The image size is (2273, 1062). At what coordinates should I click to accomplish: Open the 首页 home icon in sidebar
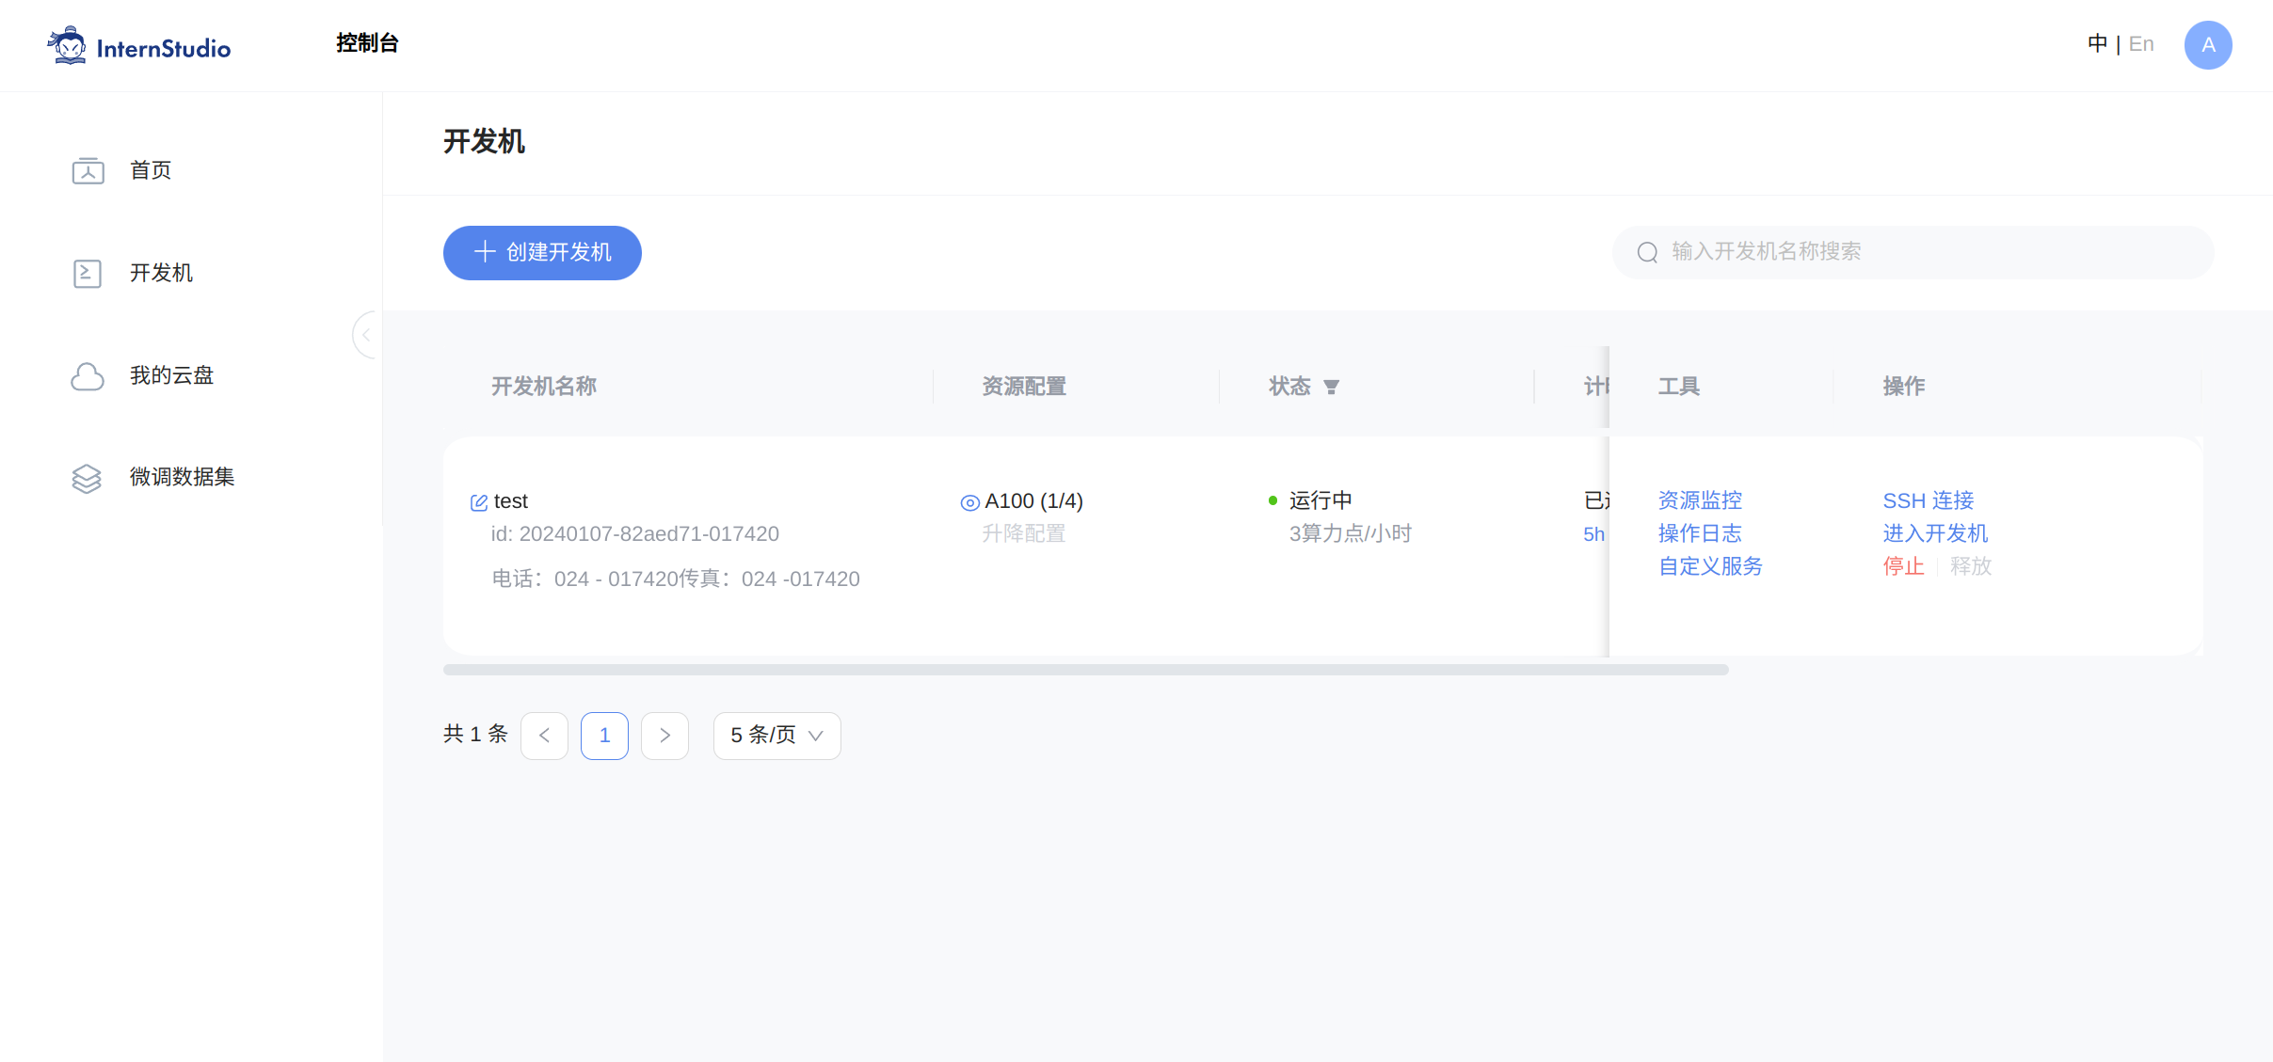pyautogui.click(x=88, y=170)
